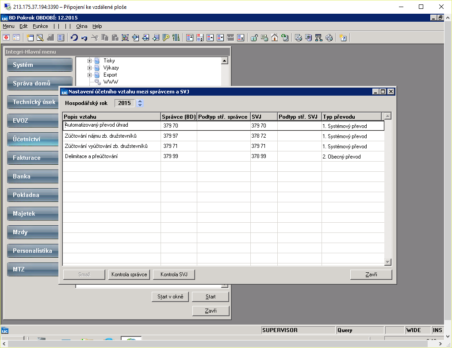This screenshot has height=348, width=452.
Task: Click the key filter icon
Action: pos(166,38)
